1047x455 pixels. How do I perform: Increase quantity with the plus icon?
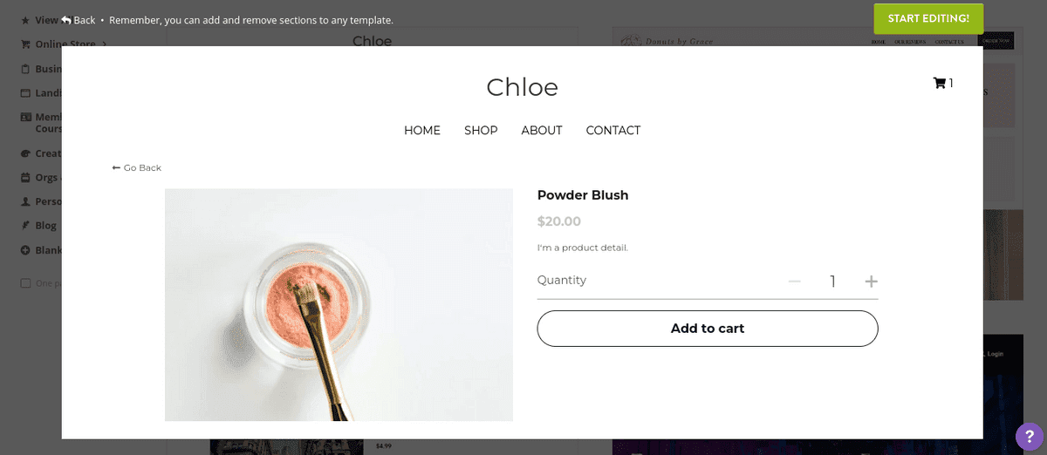click(x=871, y=282)
